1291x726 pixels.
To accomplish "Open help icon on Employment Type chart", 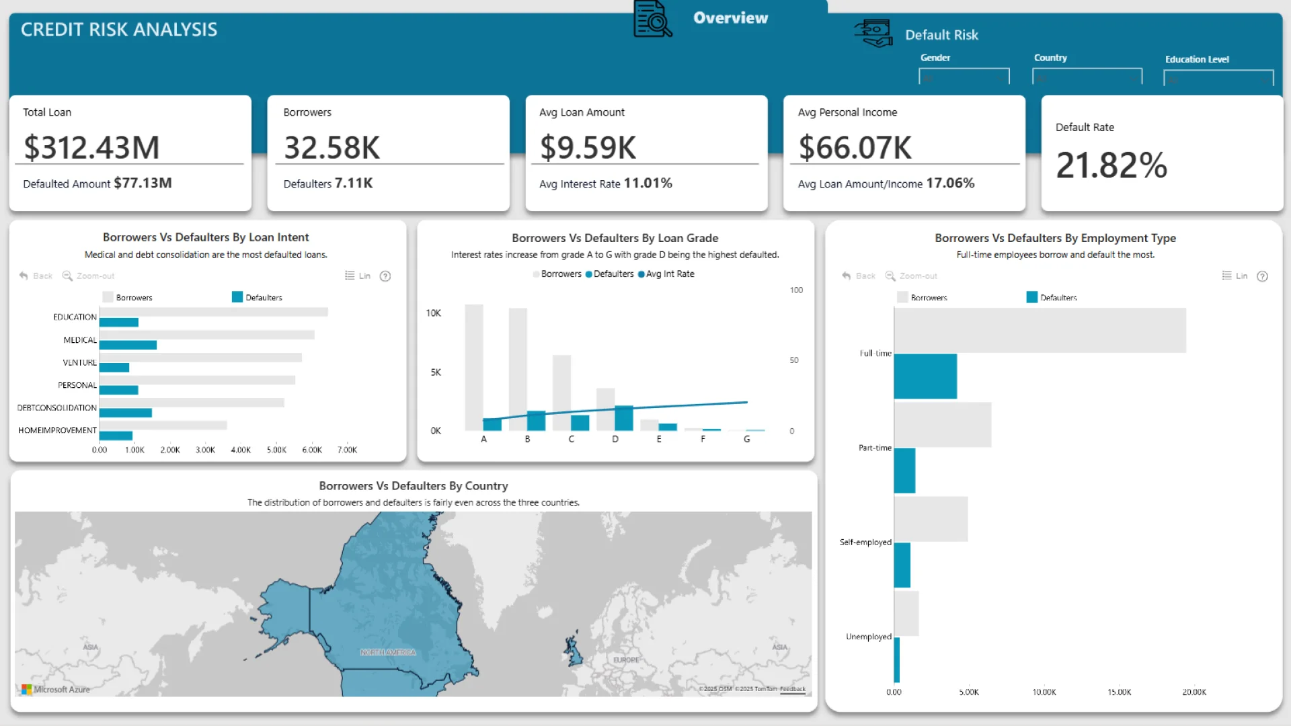I will [x=1262, y=276].
